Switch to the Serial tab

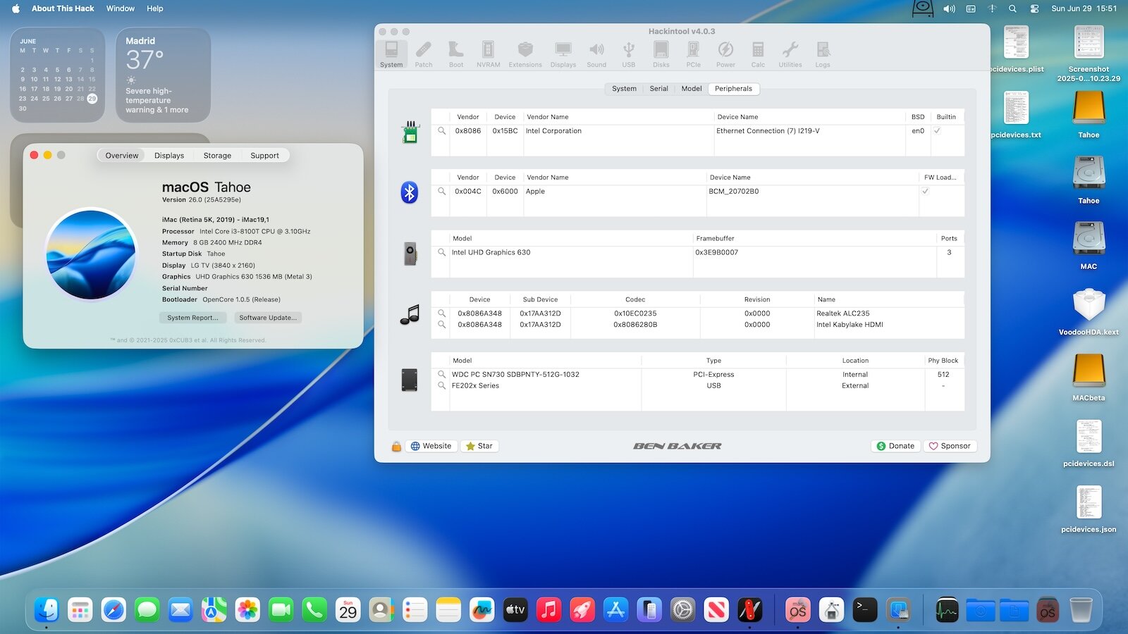[x=658, y=89]
